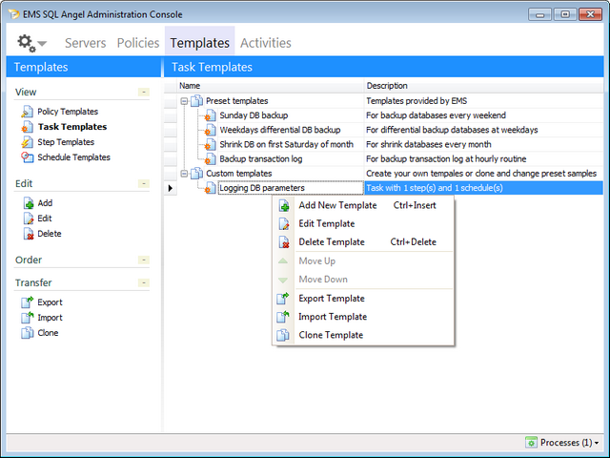Click Add New Template menu icon
Image resolution: width=610 pixels, height=458 pixels.
pos(284,206)
